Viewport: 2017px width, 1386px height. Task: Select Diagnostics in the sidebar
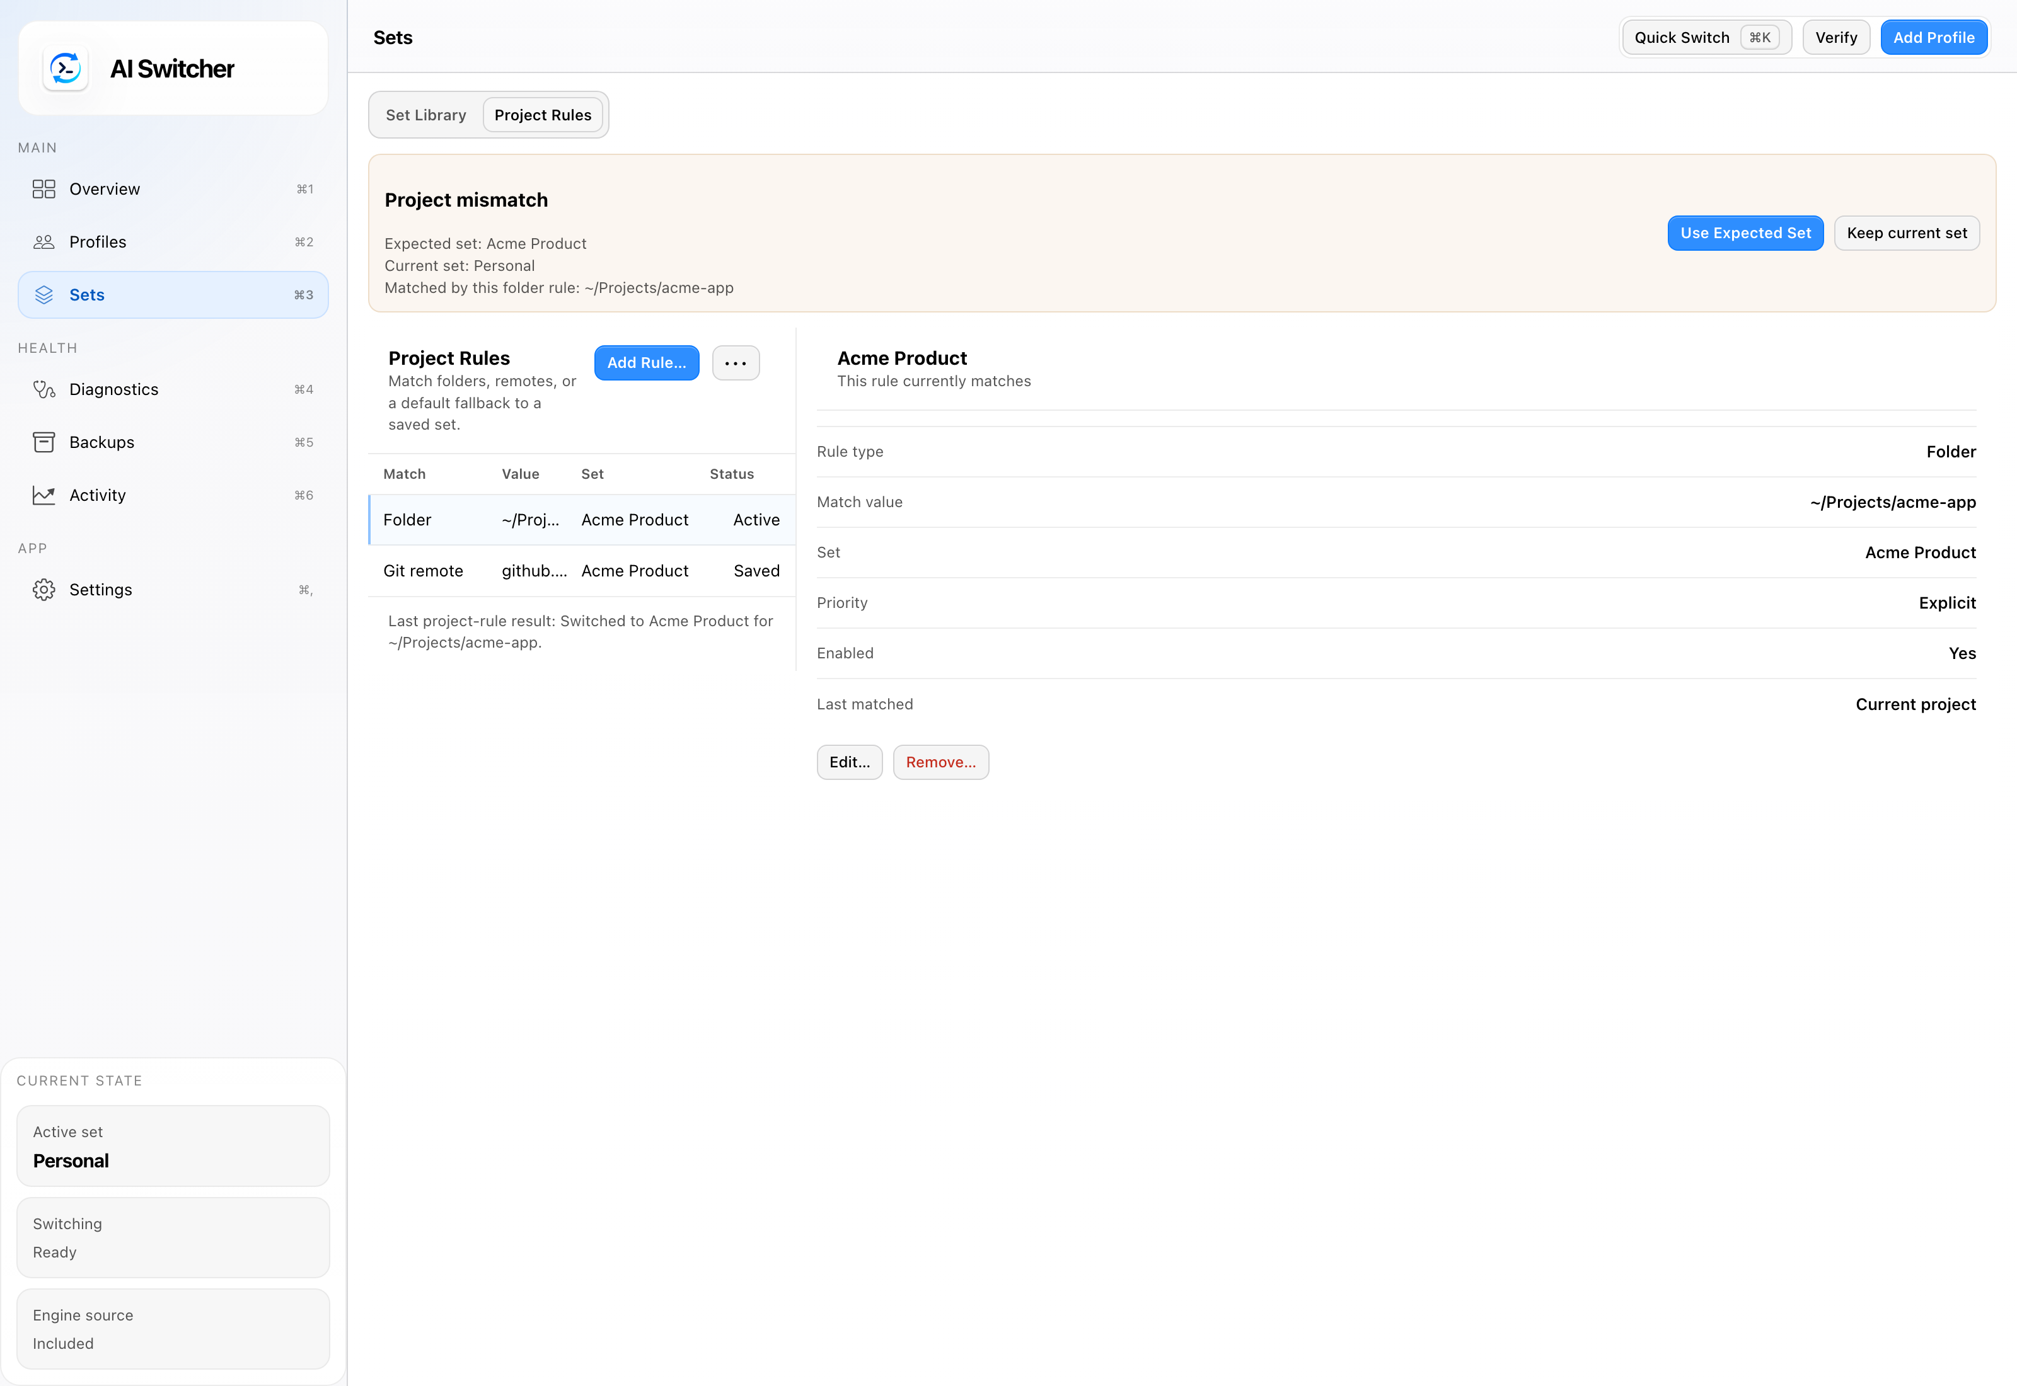coord(173,390)
